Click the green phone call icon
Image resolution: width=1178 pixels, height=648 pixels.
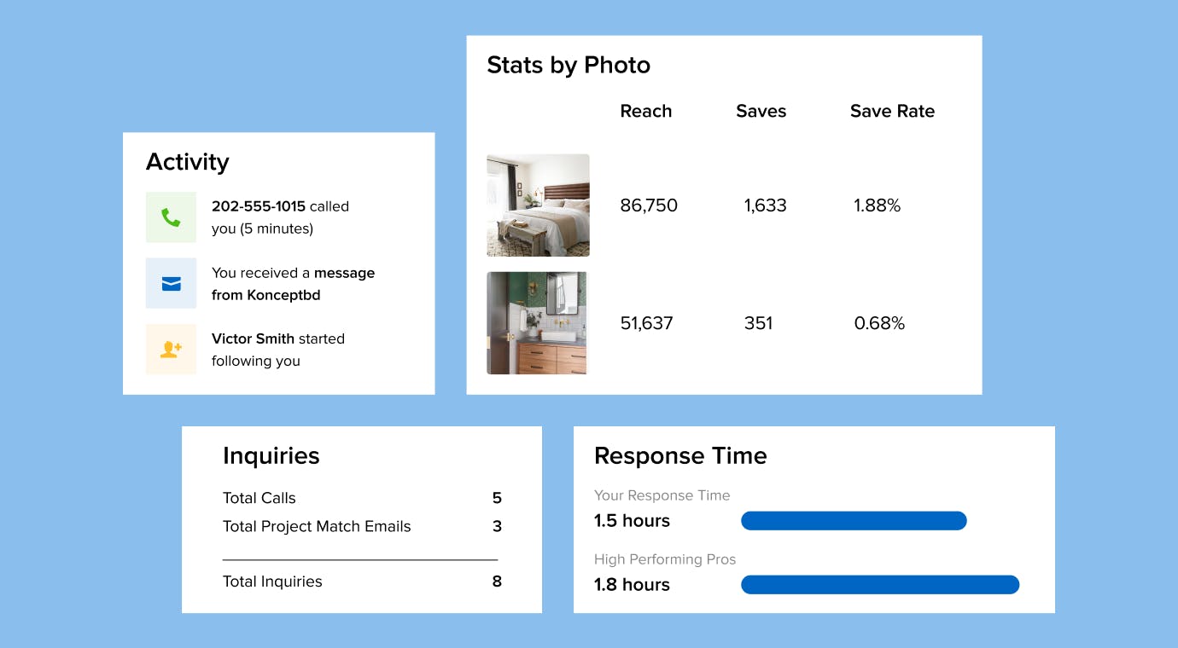pos(171,217)
